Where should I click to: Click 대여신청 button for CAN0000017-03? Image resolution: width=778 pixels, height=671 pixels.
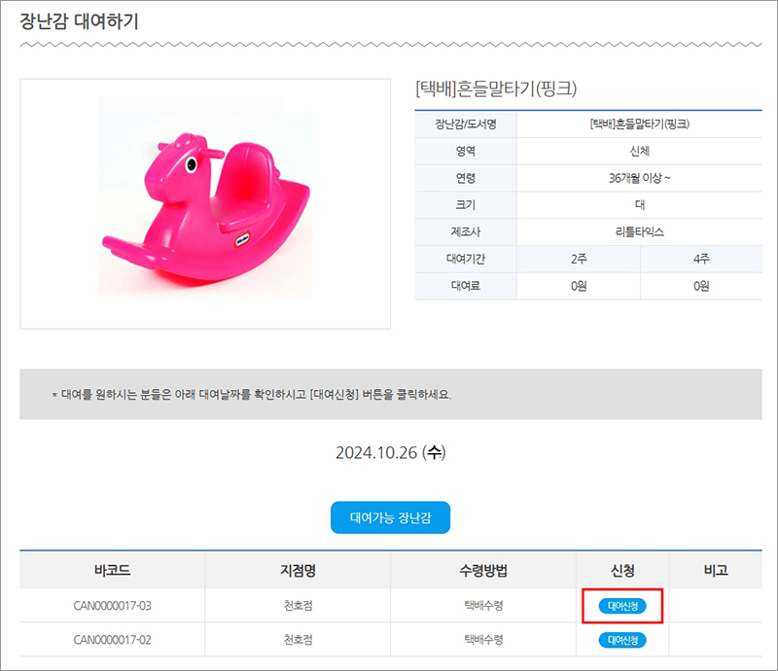622,606
